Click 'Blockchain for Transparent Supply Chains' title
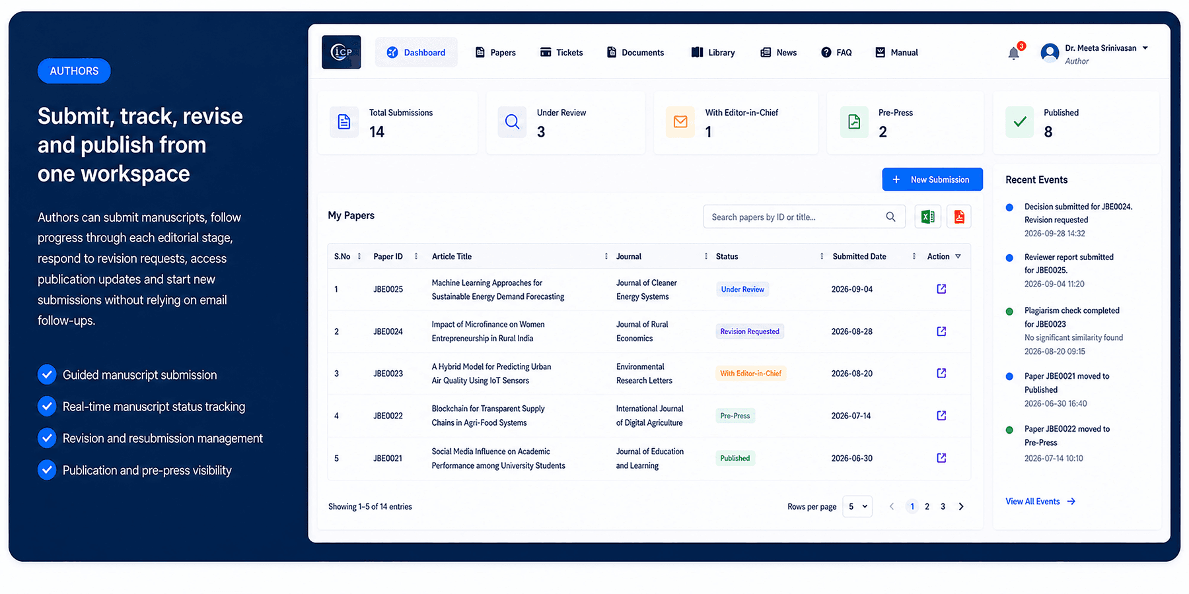 pos(488,416)
